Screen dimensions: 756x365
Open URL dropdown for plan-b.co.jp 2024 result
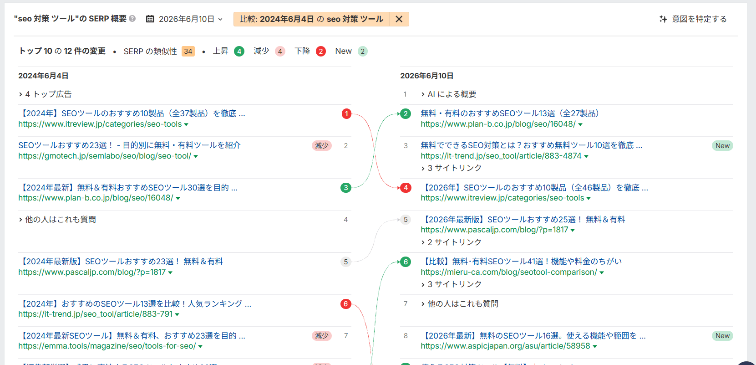click(178, 198)
